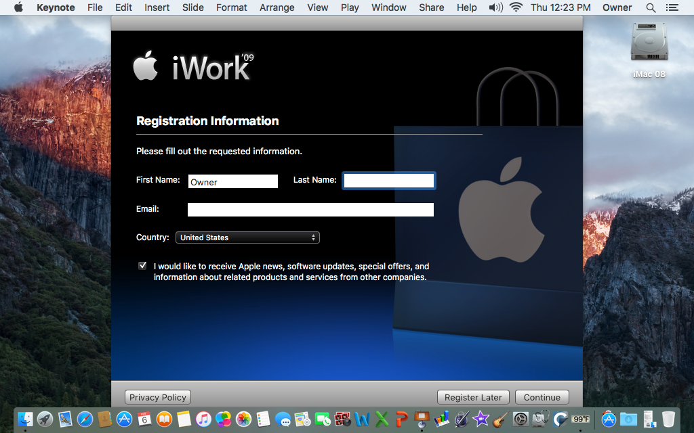Screen dimensions: 694x433
Task: Open the Format menu
Action: (232, 7)
